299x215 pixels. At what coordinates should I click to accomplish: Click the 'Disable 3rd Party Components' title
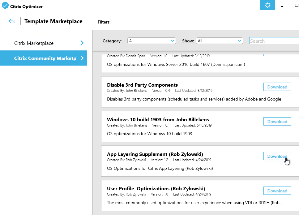click(142, 85)
